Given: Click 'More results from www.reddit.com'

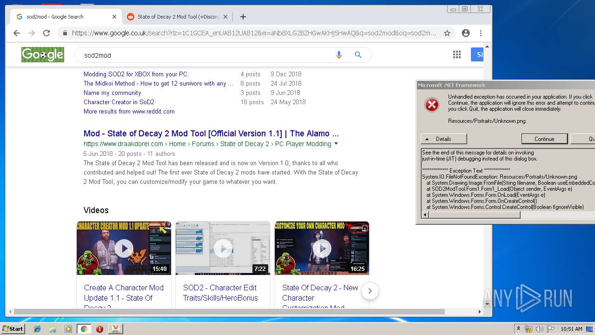Looking at the screenshot, I should click(x=129, y=111).
